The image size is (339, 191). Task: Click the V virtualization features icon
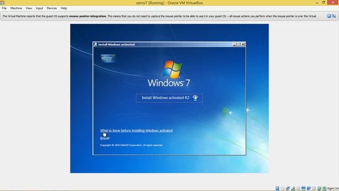coord(314,188)
